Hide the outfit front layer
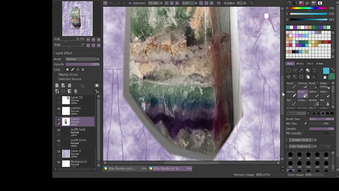 (59, 141)
